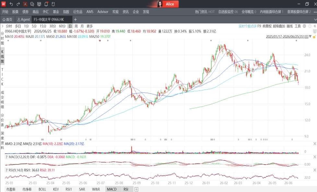
Task: Select the 60分 time period
Action: point(62,26)
